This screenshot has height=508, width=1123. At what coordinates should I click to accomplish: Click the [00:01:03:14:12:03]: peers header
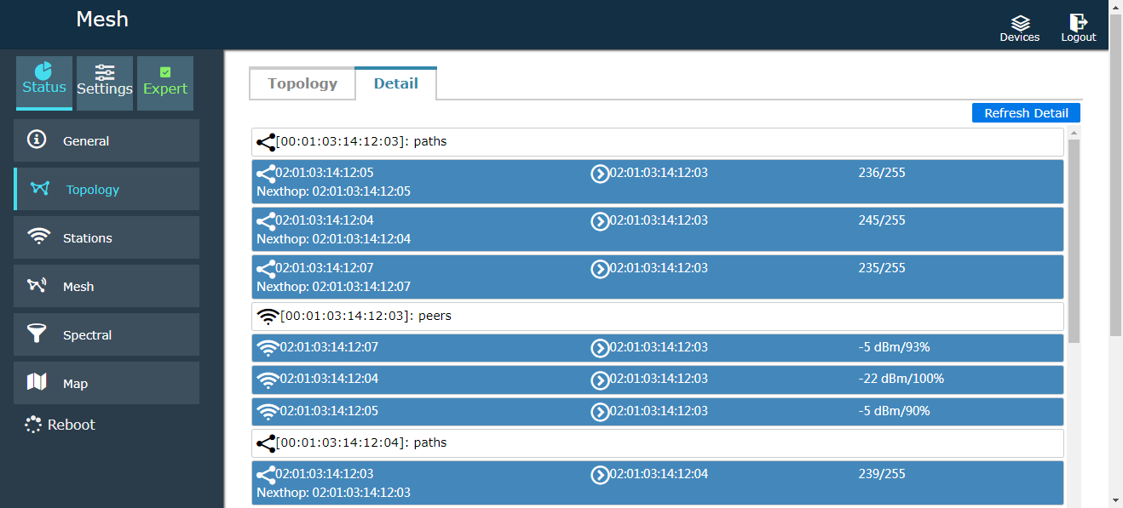(x=657, y=317)
